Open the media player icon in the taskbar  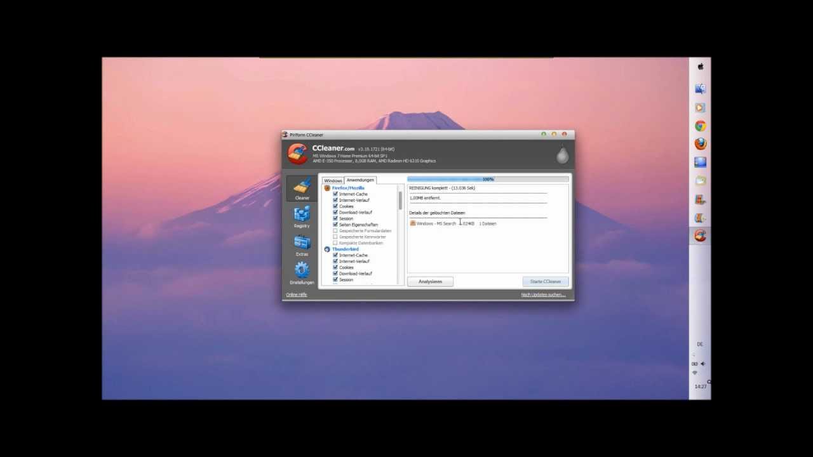click(x=700, y=108)
